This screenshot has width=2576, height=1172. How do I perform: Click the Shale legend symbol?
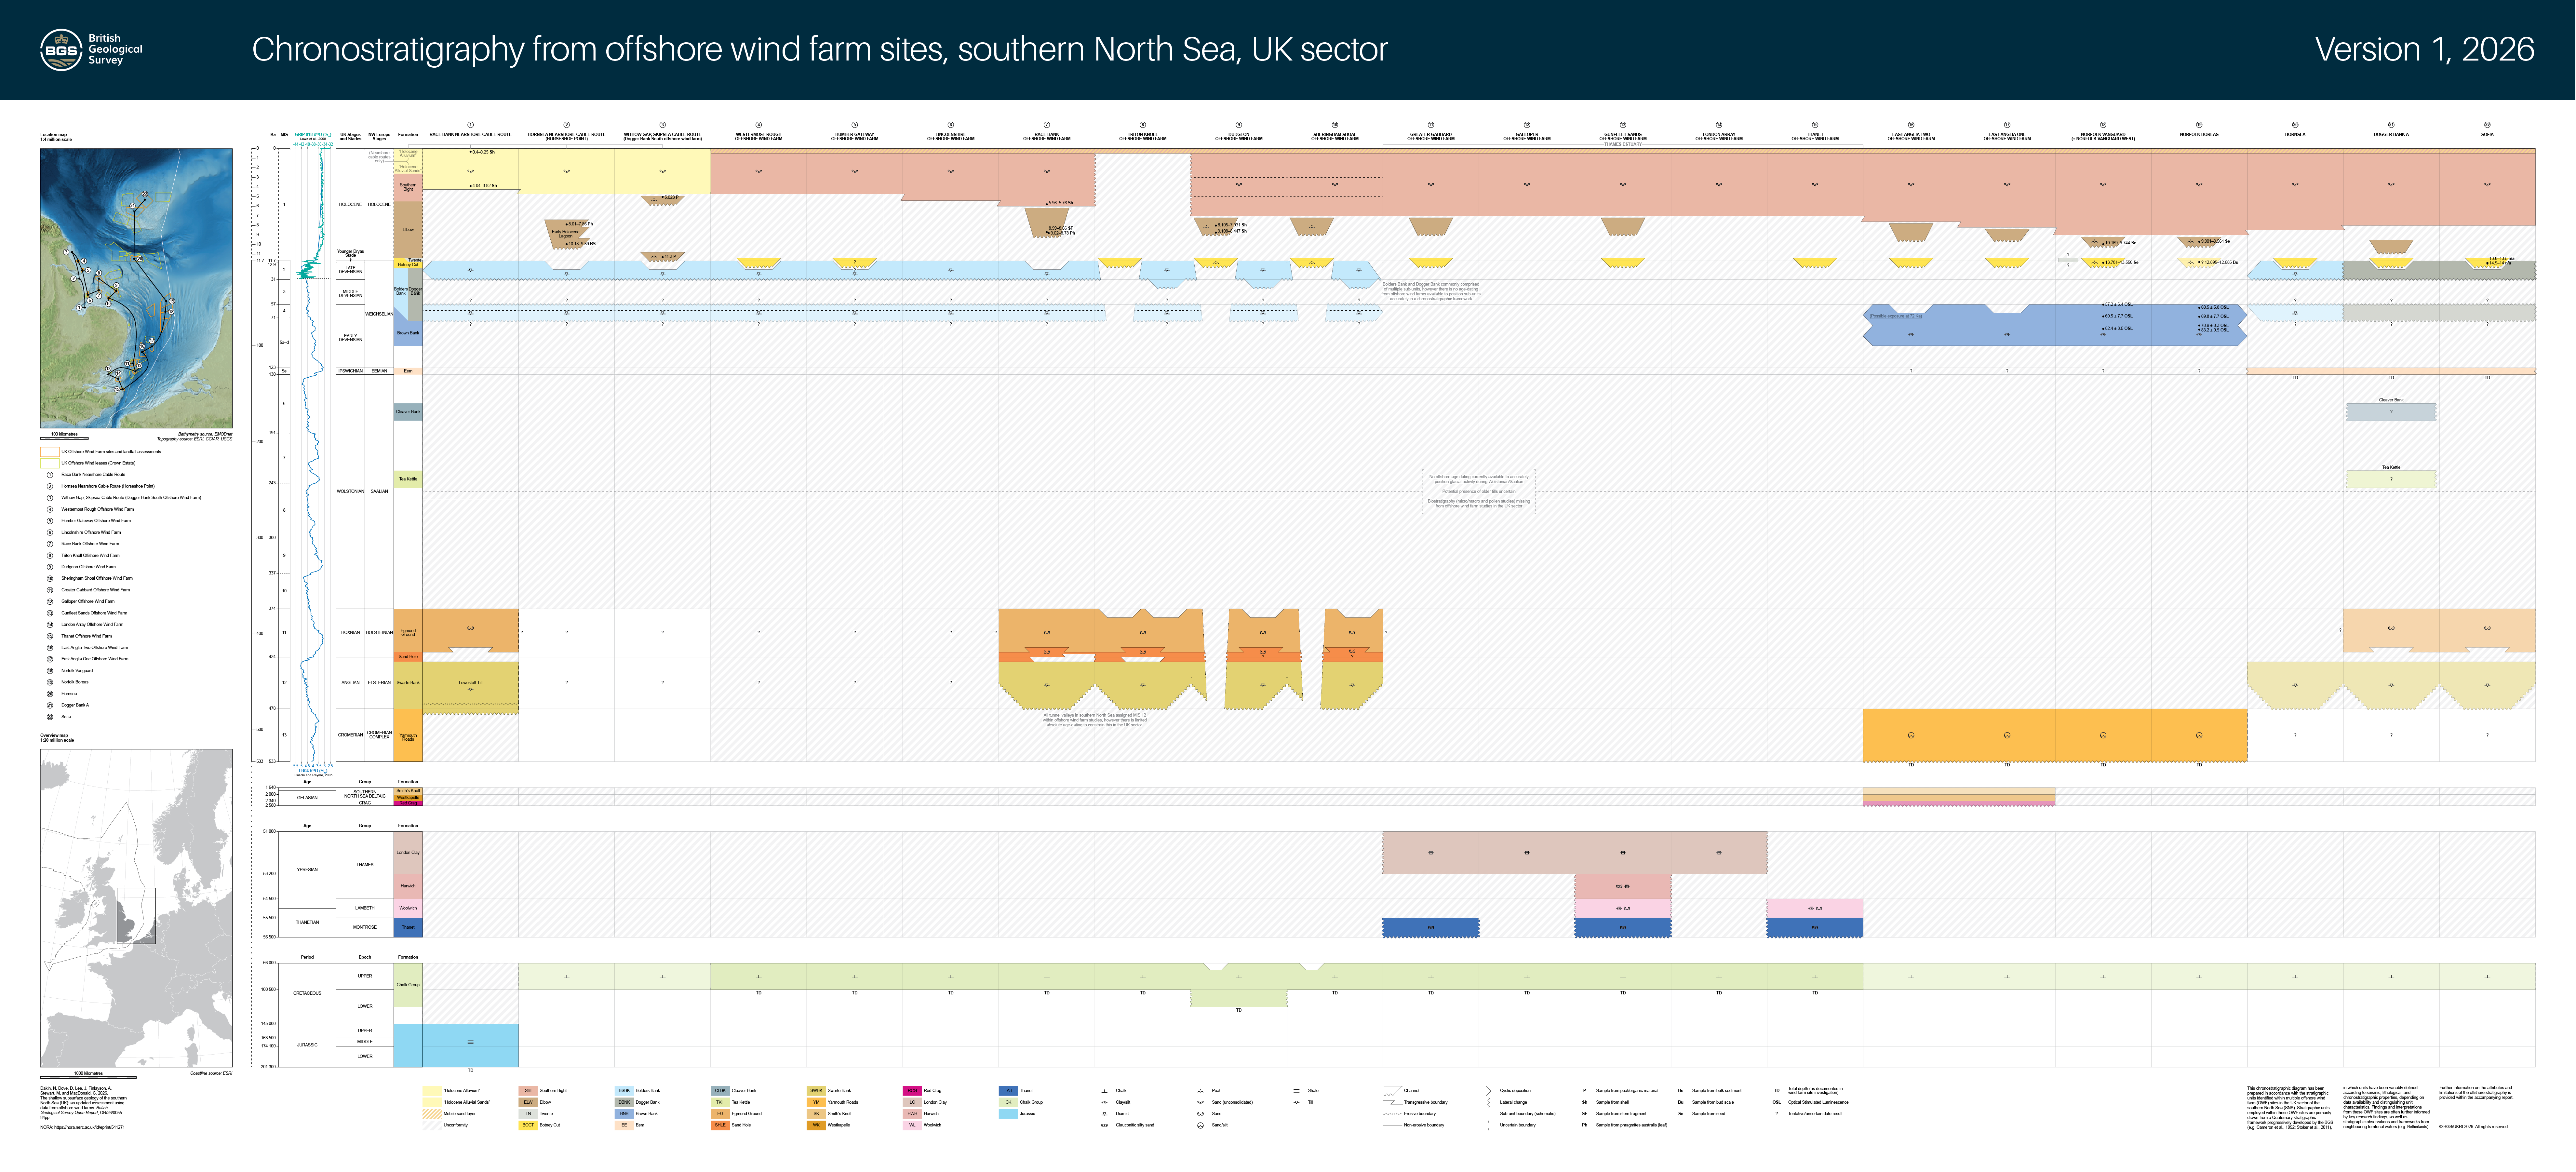1296,1091
